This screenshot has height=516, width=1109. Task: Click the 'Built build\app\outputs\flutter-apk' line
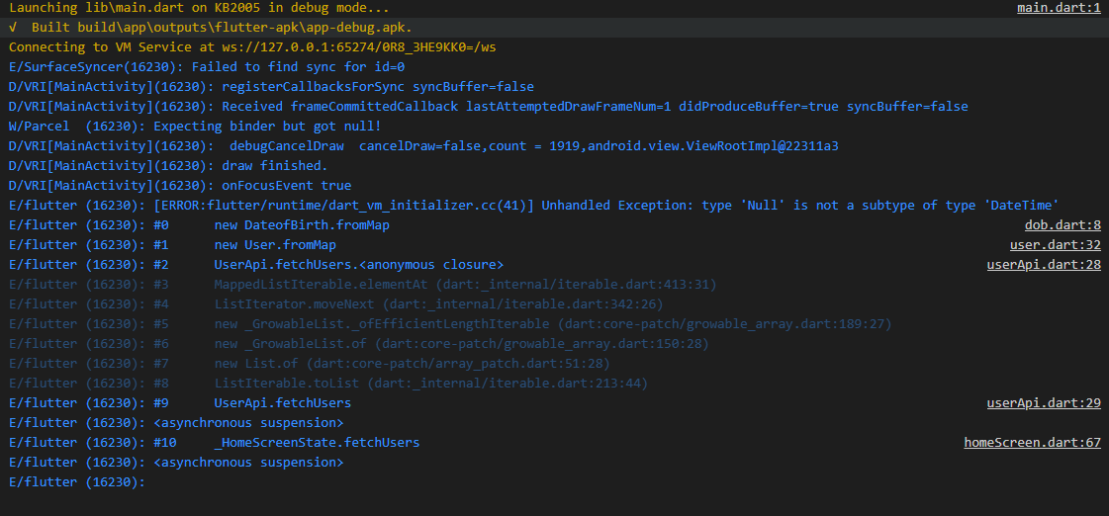click(210, 28)
